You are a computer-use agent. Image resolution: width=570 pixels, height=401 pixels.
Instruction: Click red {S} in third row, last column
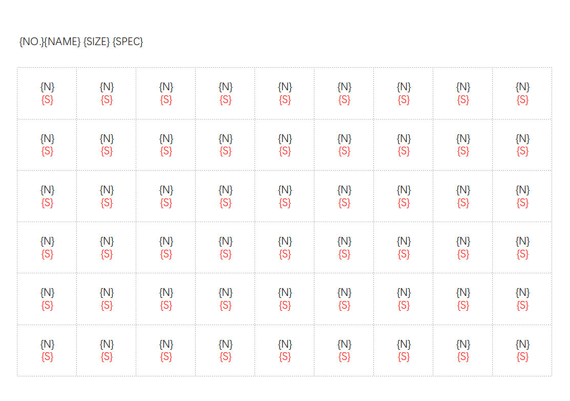point(522,203)
